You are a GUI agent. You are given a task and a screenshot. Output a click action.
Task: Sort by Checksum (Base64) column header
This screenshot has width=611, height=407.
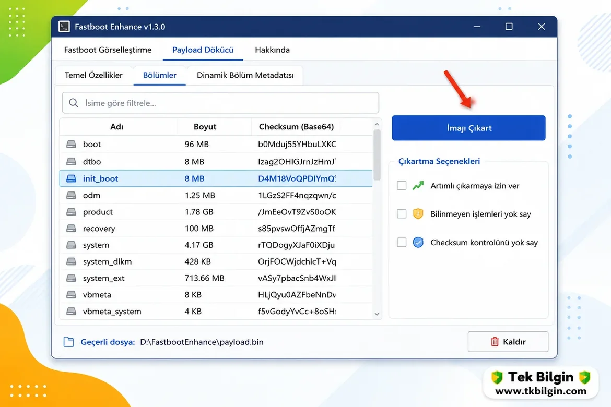pos(297,127)
